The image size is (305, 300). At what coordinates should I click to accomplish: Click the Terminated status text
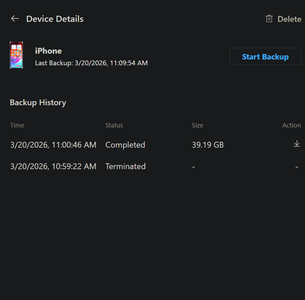125,166
